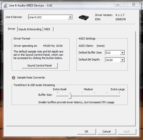The width and height of the screenshot is (143, 140).
Task: Open the MIDI tab
Action: [47, 29]
